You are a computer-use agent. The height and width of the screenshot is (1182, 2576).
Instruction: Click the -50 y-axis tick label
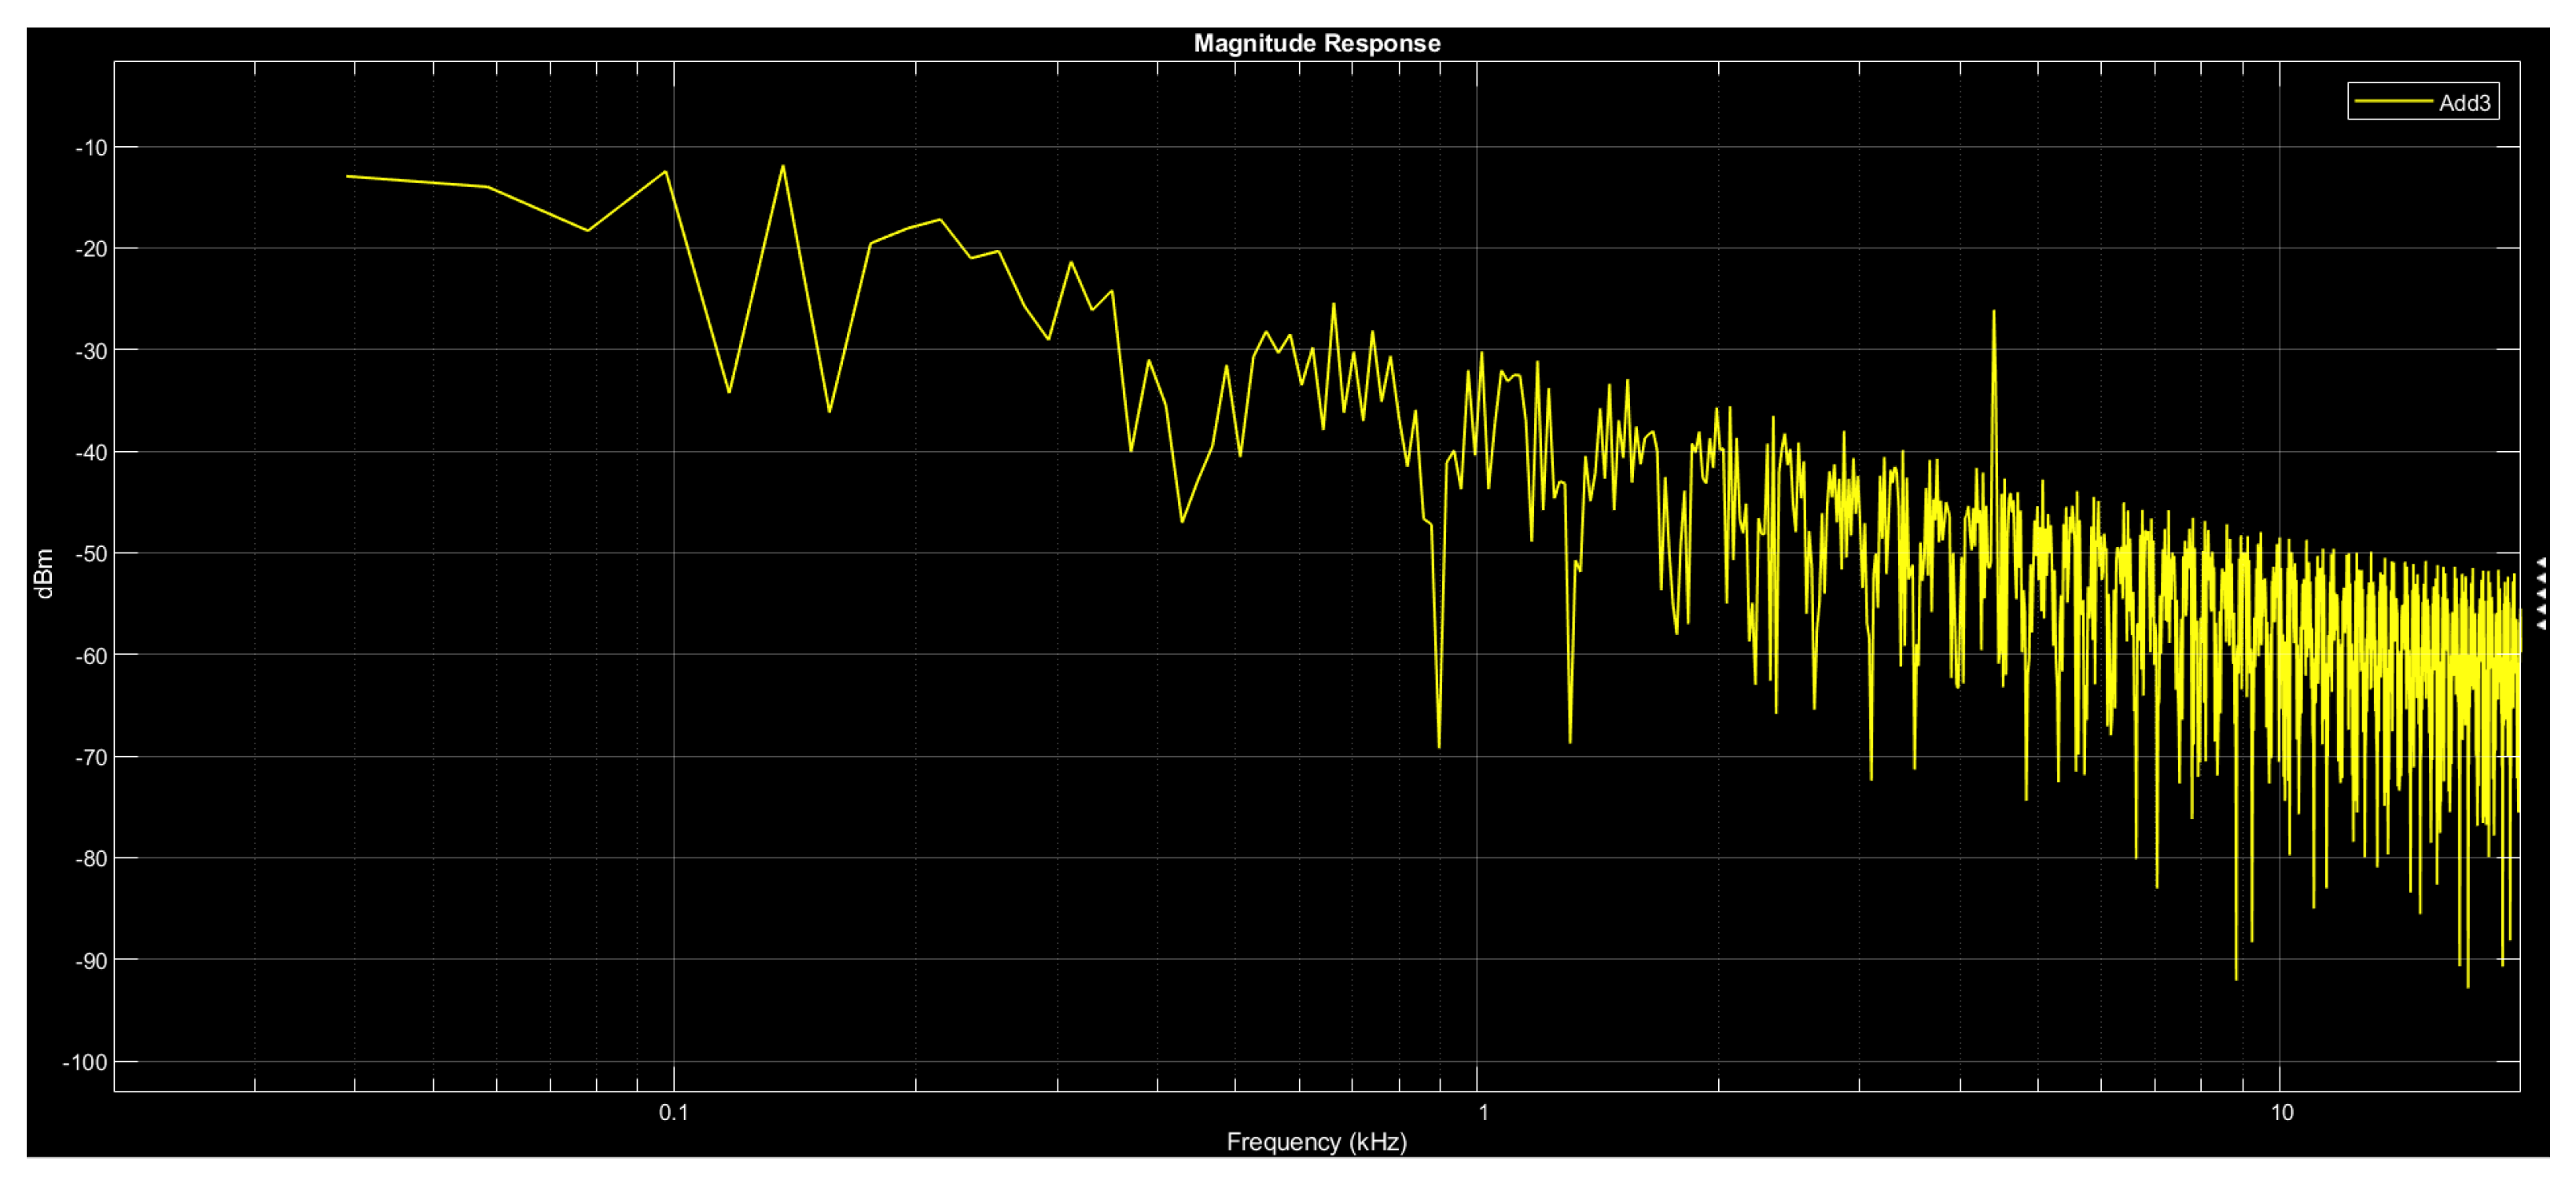(x=91, y=553)
